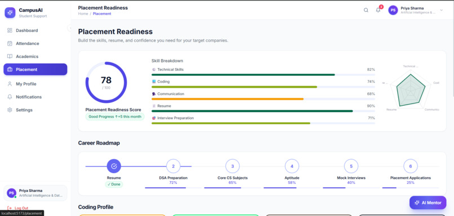Select roadmap step 3 Core CS Subjects
The image size is (454, 216).
(233, 166)
